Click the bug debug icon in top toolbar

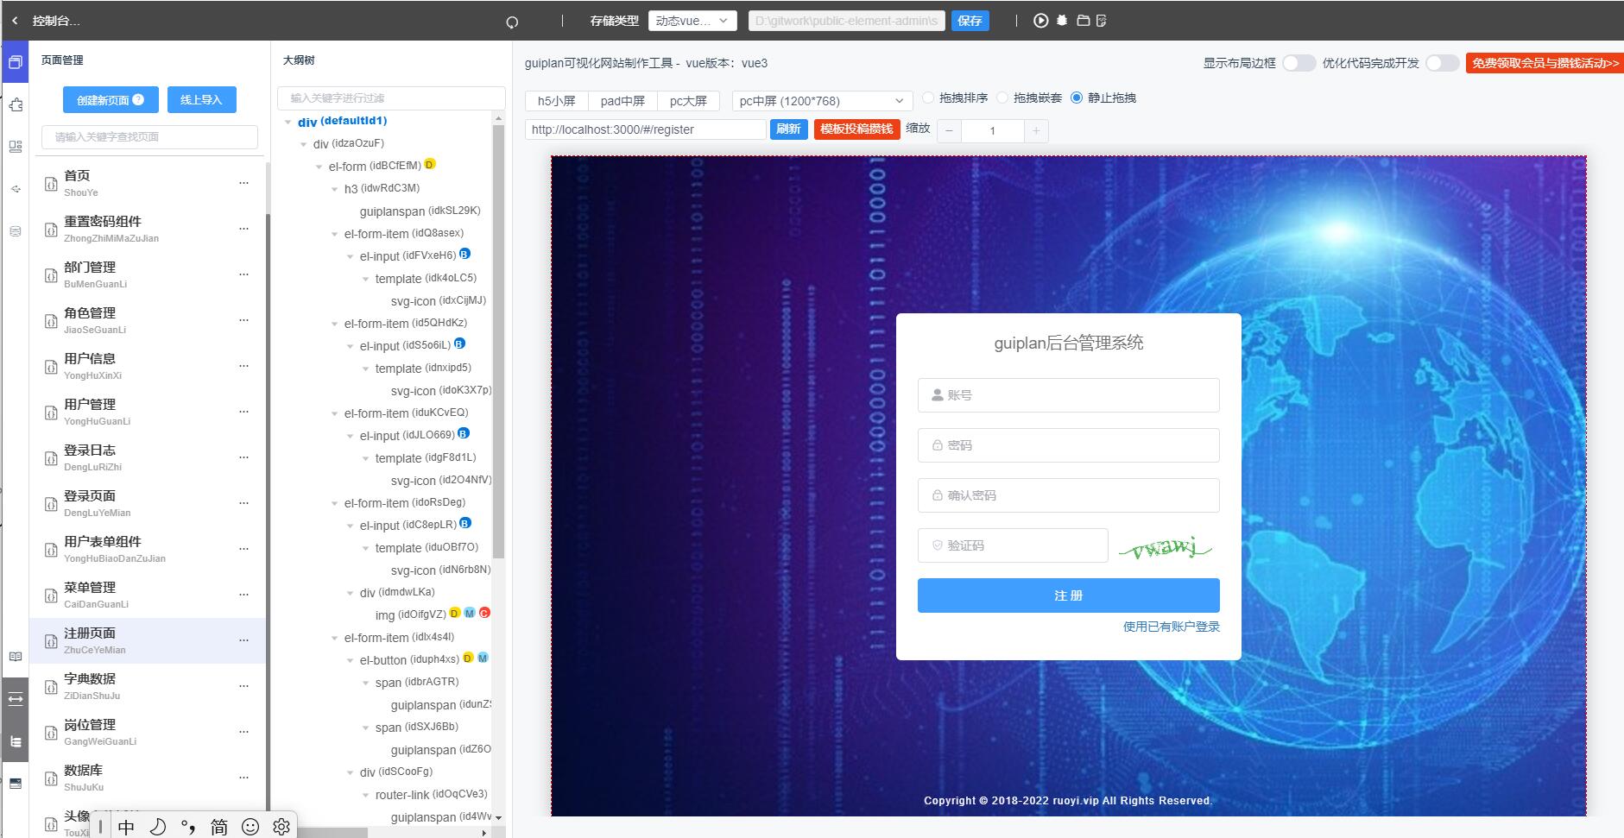tap(1062, 21)
